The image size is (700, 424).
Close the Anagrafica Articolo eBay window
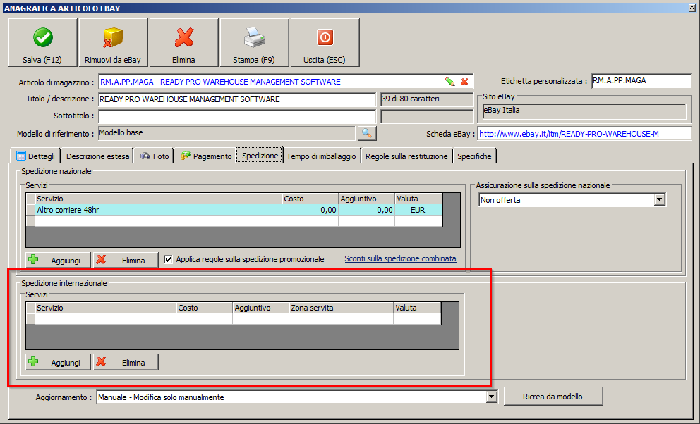click(692, 8)
